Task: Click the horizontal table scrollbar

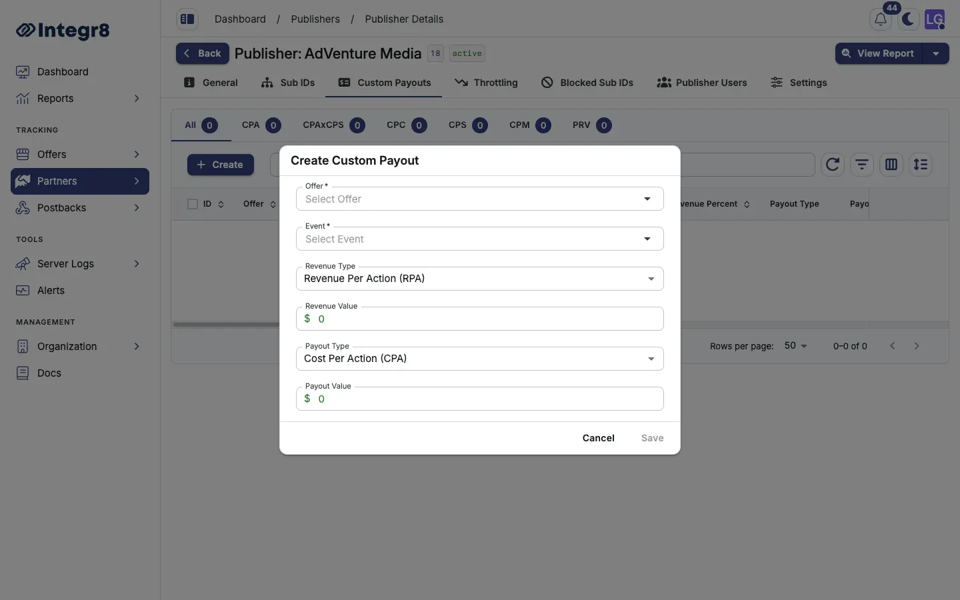Action: tap(227, 325)
